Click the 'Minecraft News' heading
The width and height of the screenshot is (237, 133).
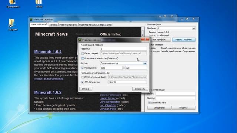(x=51, y=34)
